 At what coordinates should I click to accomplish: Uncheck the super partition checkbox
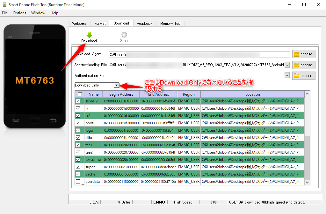point(78,167)
